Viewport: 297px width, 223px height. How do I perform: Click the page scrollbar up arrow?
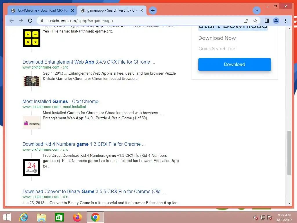click(289, 29)
